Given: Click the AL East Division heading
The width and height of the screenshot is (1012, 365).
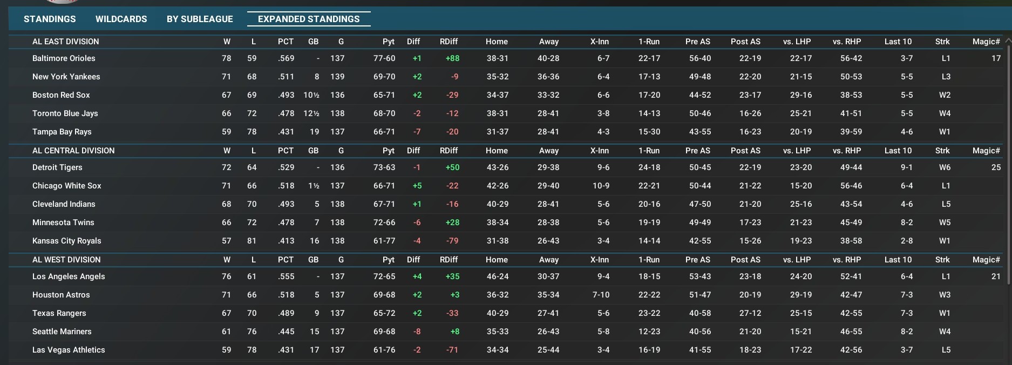Looking at the screenshot, I should [x=66, y=42].
